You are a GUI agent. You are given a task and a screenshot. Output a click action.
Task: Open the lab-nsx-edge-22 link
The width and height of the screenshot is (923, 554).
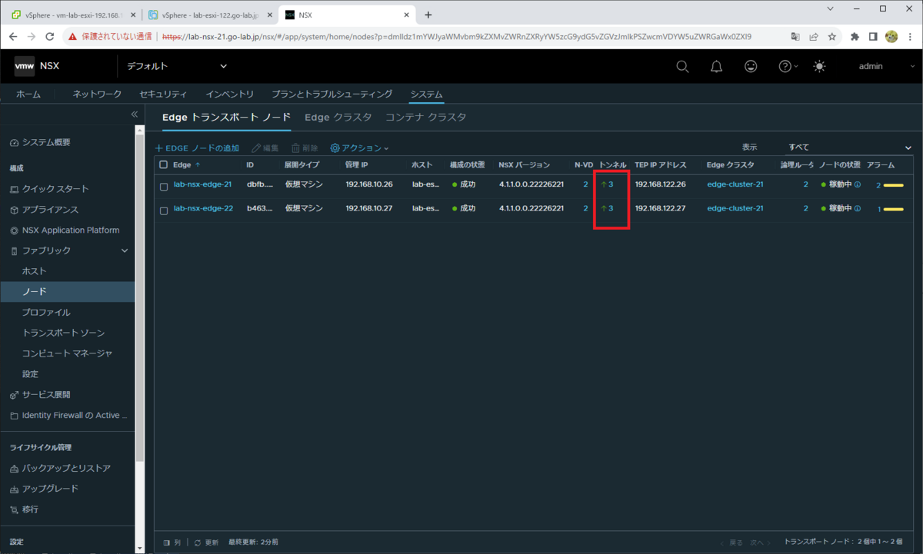click(202, 208)
